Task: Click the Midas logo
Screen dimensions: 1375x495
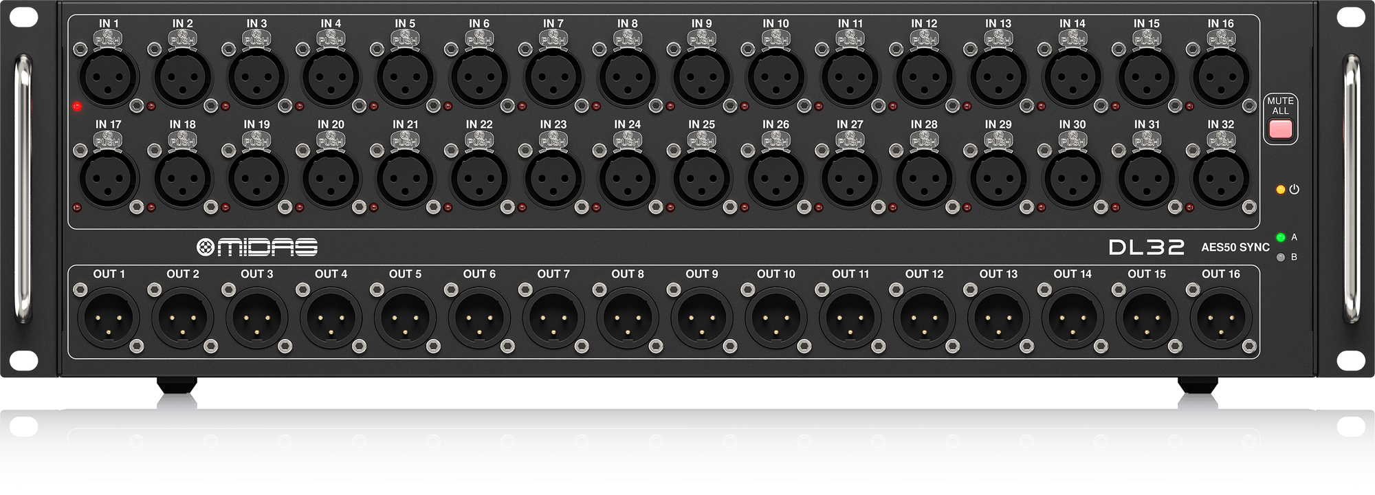Action: 257,247
